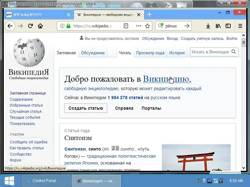Open the русском языке link
Screen dimensions: 250x187
166,98
